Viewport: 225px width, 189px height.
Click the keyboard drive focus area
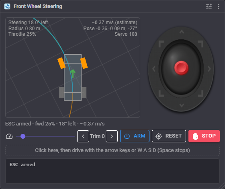112,150
